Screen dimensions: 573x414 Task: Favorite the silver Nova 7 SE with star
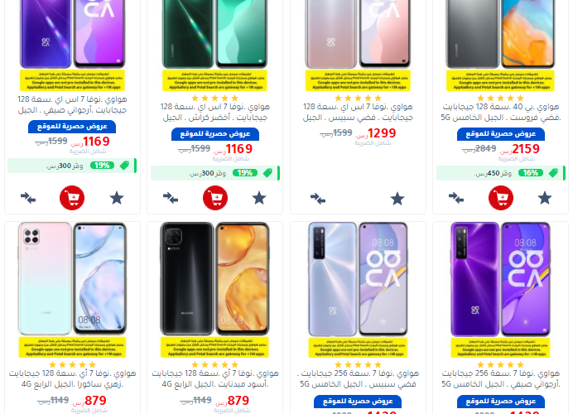[397, 199]
